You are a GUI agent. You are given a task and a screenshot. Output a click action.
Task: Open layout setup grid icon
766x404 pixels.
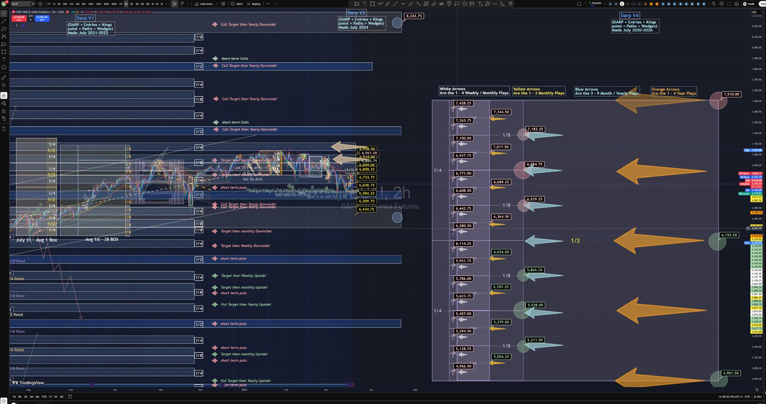(x=223, y=4)
